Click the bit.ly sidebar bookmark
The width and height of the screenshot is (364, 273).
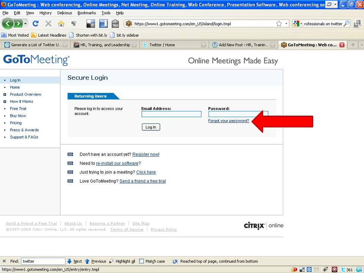(x=124, y=35)
